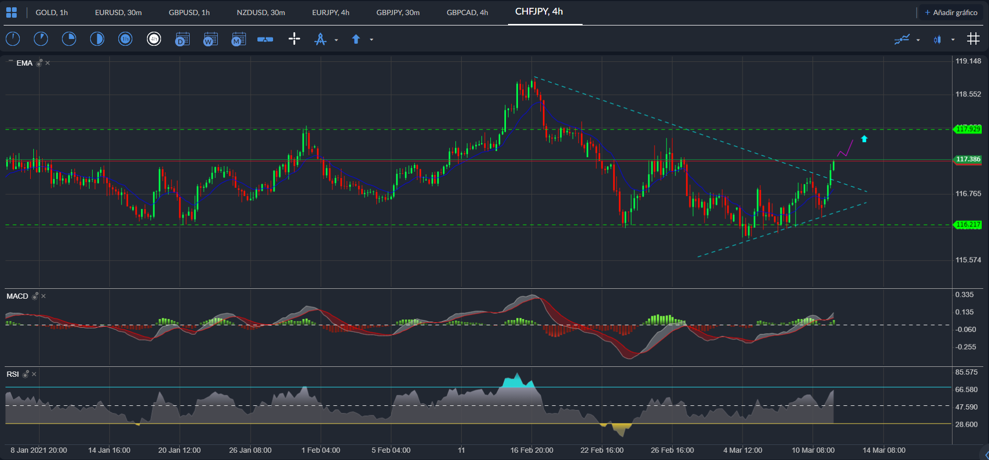Open MACD indicator settings gear

pyautogui.click(x=35, y=296)
